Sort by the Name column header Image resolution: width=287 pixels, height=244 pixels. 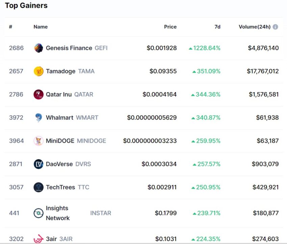(x=41, y=27)
